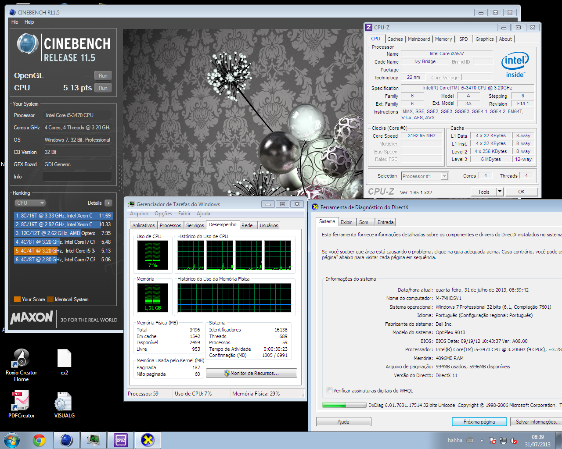Open the CPU ranking dropdown in Cinebench
562x449 pixels.
click(30, 203)
